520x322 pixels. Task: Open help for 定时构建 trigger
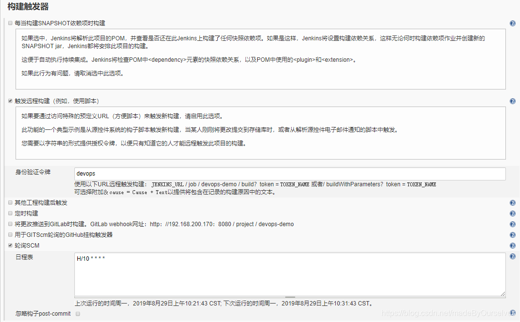click(512, 213)
